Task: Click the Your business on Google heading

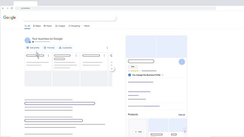Action: 47,39
